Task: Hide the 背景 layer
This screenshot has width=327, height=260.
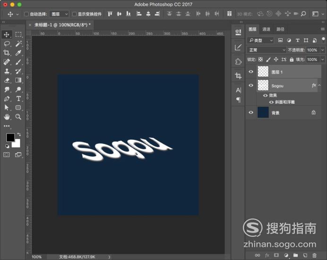Action: 251,112
